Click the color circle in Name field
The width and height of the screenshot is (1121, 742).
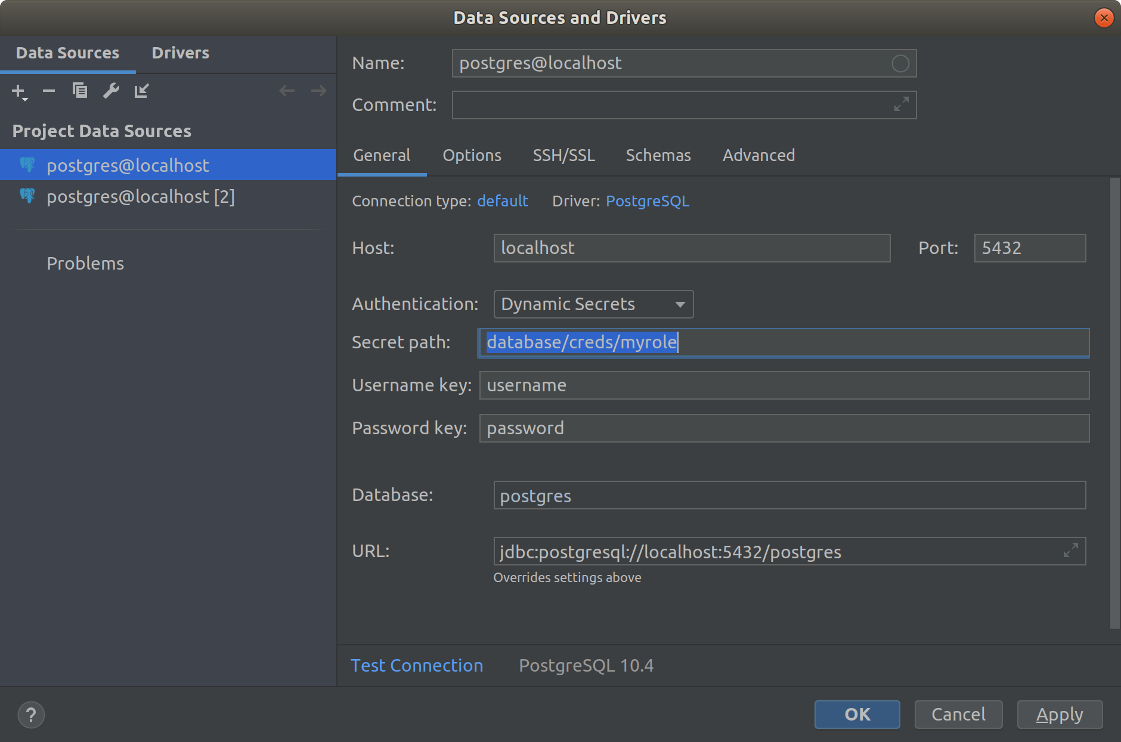click(900, 63)
